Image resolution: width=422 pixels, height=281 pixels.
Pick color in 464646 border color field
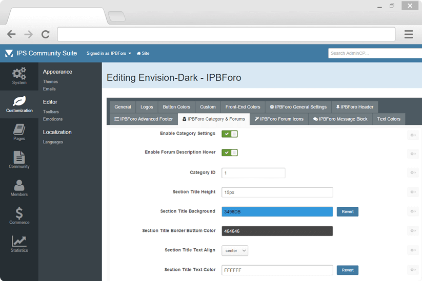tap(277, 231)
